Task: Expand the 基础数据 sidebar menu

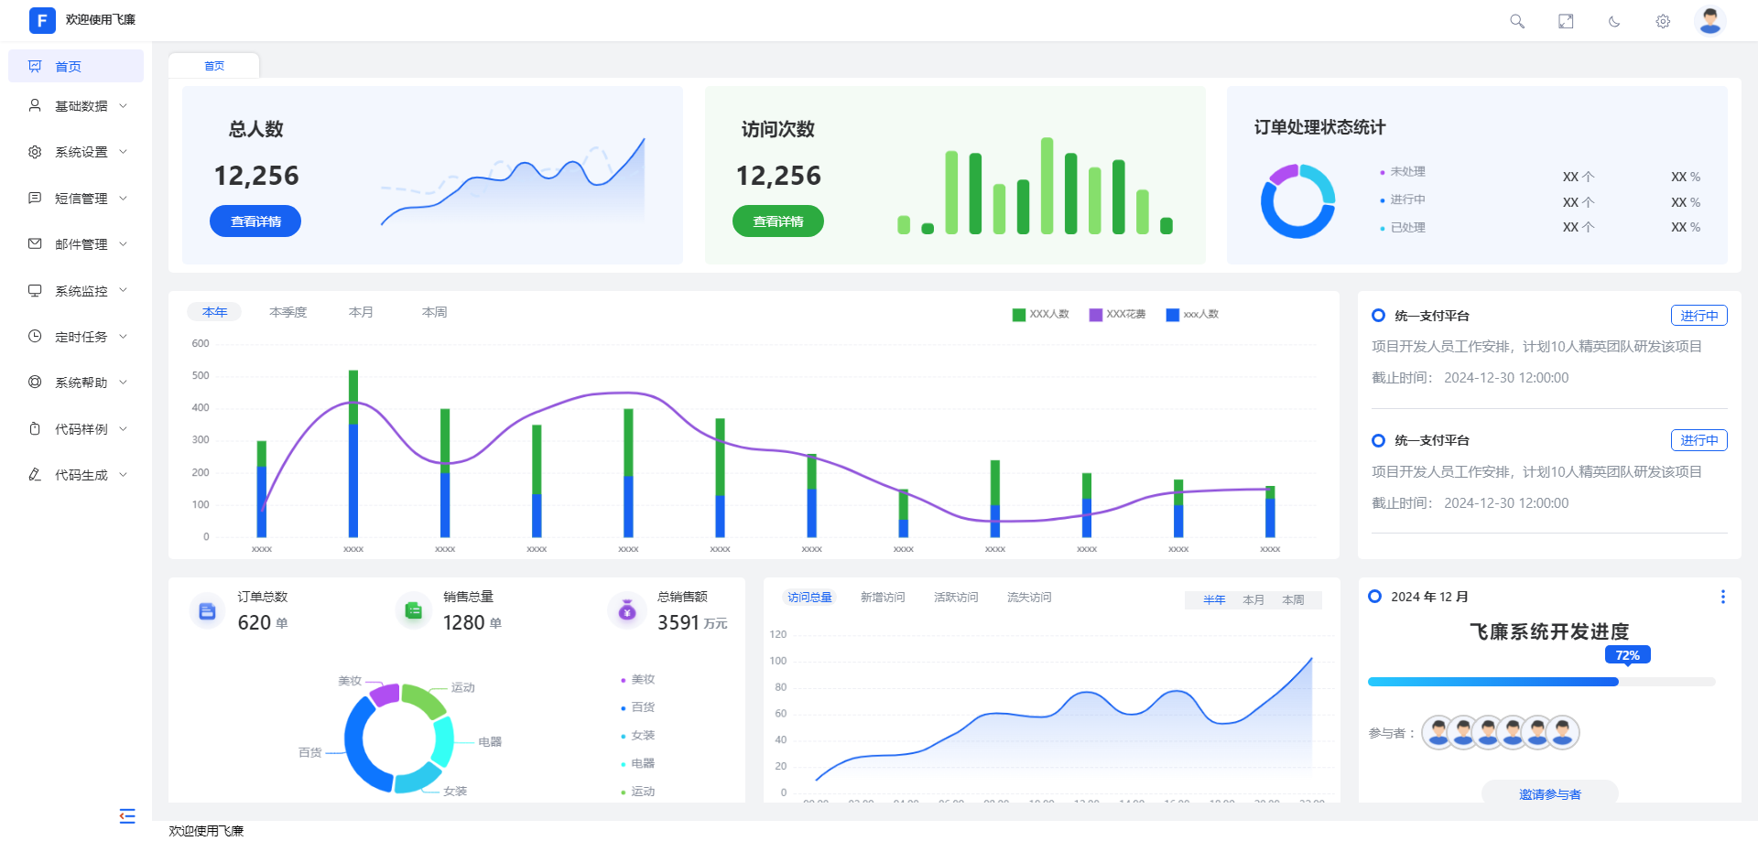Action: point(81,106)
